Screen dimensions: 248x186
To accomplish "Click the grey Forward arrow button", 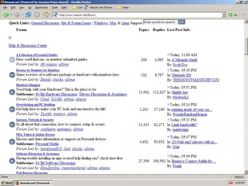I will [17, 15].
